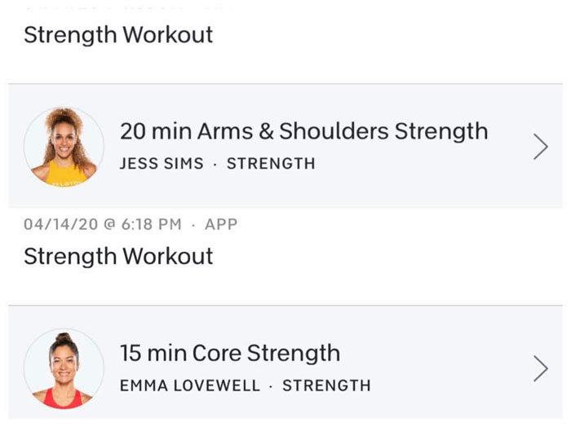This screenshot has height=428, width=571.
Task: Select the 15 min Core Strength title
Action: (x=230, y=354)
